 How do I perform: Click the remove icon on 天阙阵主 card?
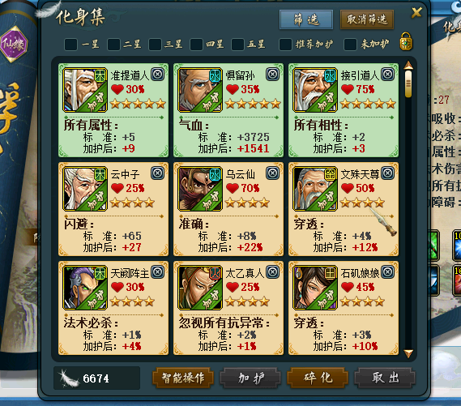pos(158,272)
